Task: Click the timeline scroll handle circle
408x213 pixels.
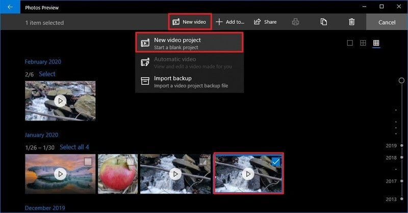Action: [401, 80]
